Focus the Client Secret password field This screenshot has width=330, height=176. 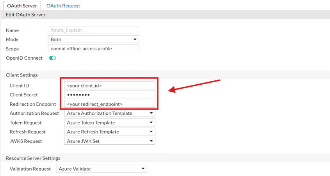click(x=109, y=95)
